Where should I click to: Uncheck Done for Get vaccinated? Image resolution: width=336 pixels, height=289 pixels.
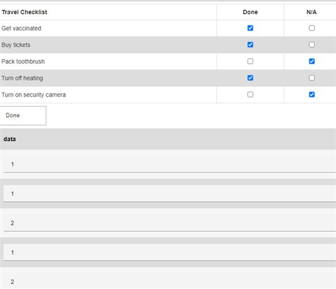(x=250, y=28)
